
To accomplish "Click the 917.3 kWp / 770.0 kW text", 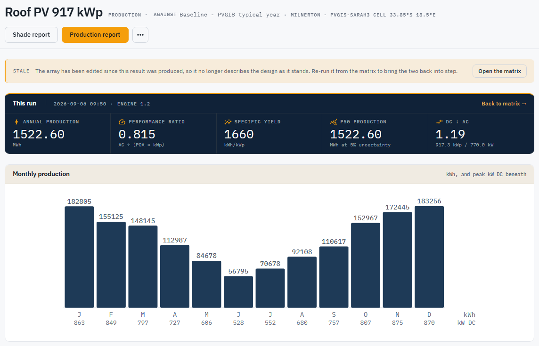I will coord(465,145).
